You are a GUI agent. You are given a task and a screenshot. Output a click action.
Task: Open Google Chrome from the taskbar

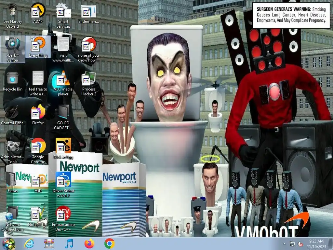pos(109,243)
